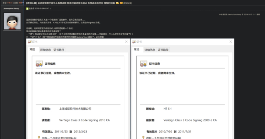Click the issued-to name HT Srl
Screen dimensions: 265x139
point(168,109)
